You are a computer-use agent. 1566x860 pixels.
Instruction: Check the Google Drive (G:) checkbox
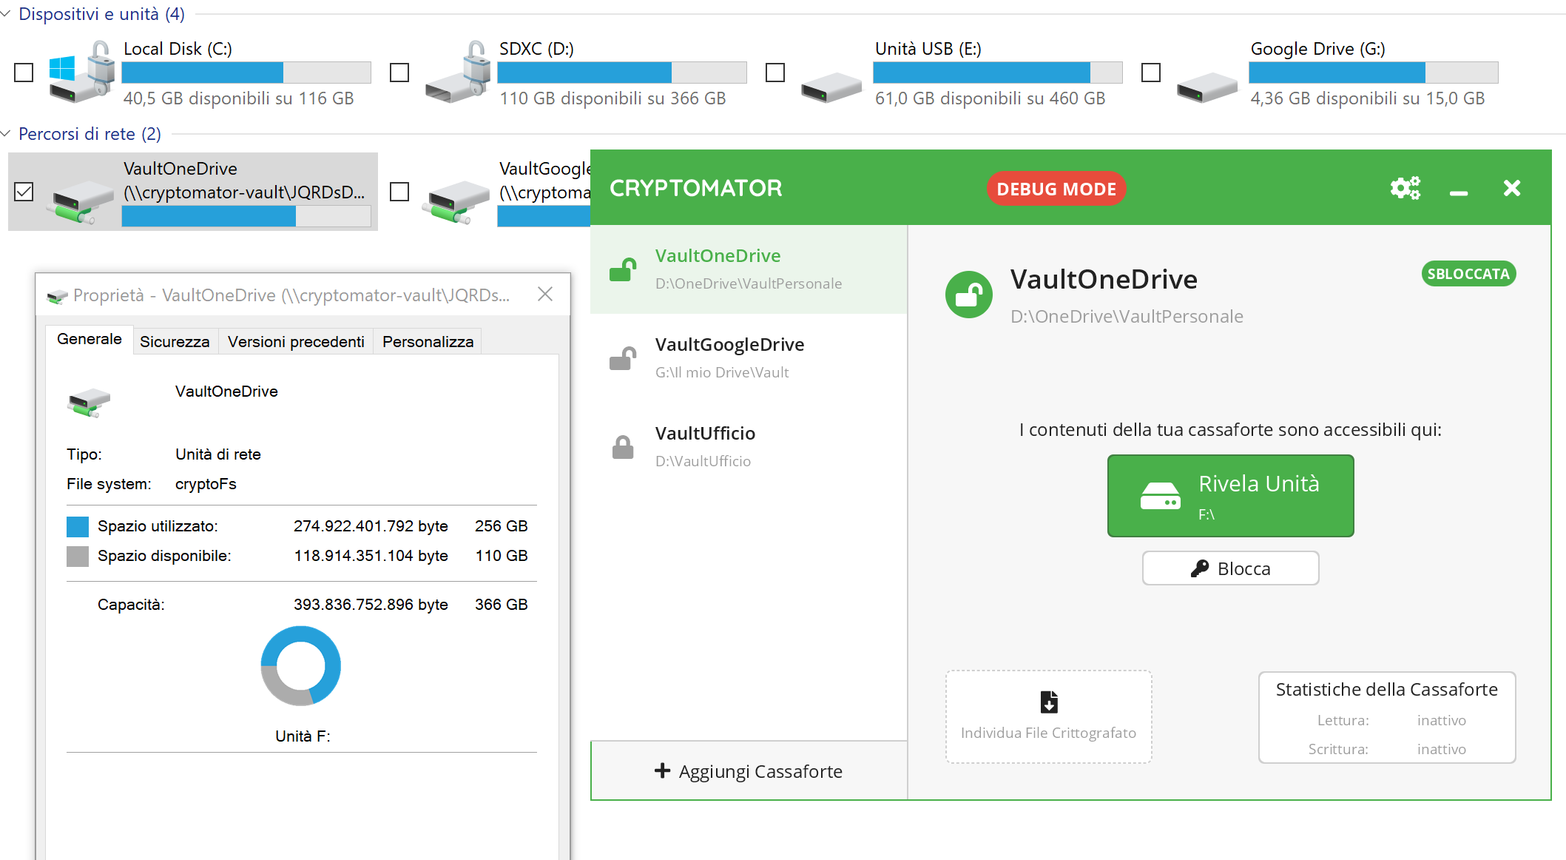click(1151, 73)
